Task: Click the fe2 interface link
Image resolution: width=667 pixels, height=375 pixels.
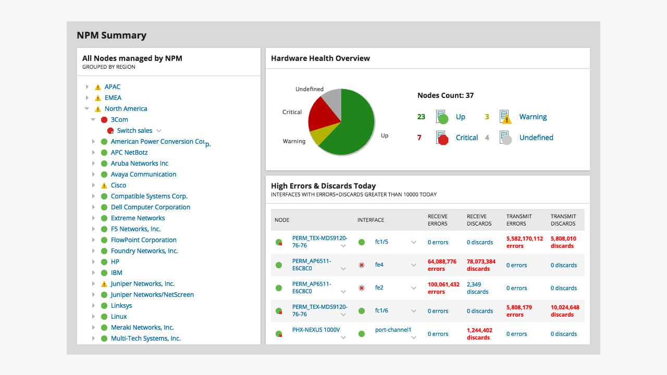Action: [379, 287]
